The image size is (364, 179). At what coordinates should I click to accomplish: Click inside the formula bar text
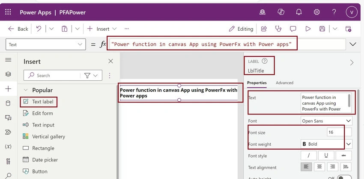click(x=202, y=44)
